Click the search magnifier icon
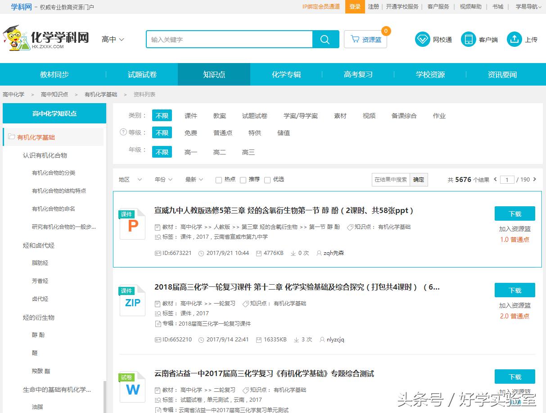The image size is (546, 413). 325,39
